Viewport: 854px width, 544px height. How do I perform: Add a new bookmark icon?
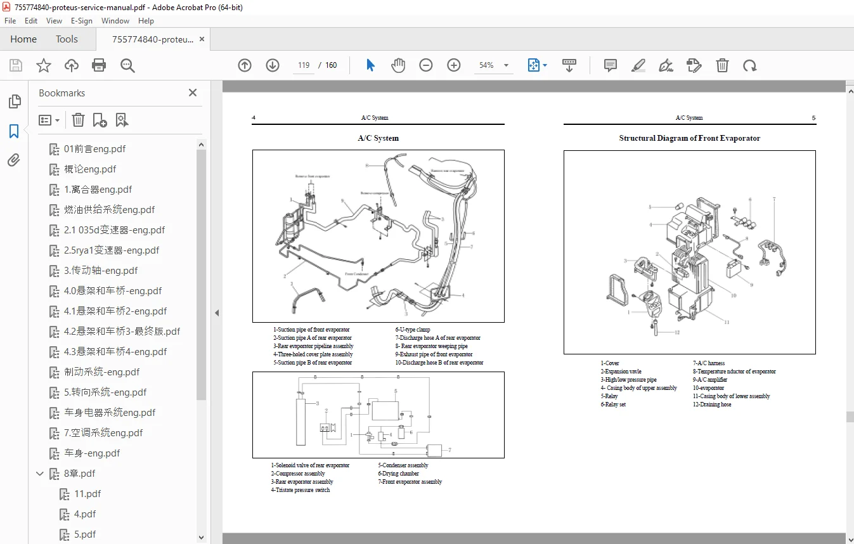tap(100, 120)
